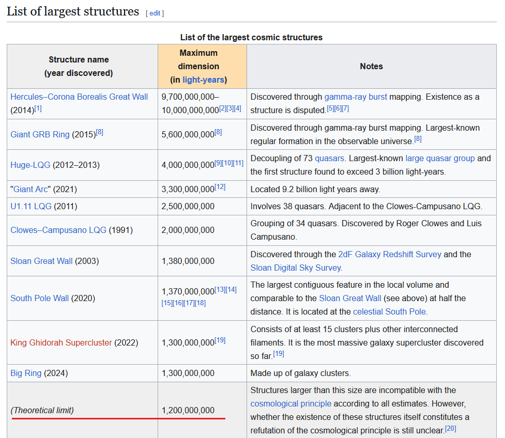Open the 2dF Galaxy Redshift Survey link
This screenshot has width=505, height=438.
point(390,254)
